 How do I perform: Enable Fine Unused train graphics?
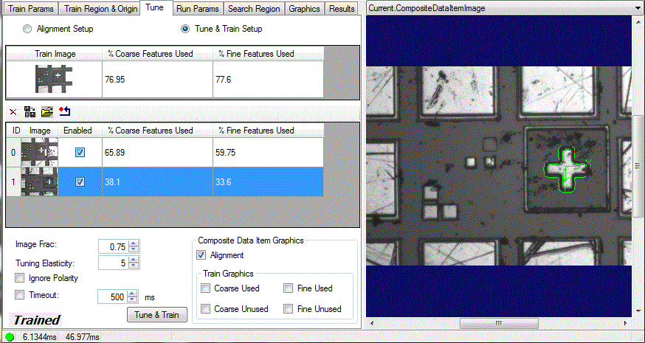[x=289, y=309]
